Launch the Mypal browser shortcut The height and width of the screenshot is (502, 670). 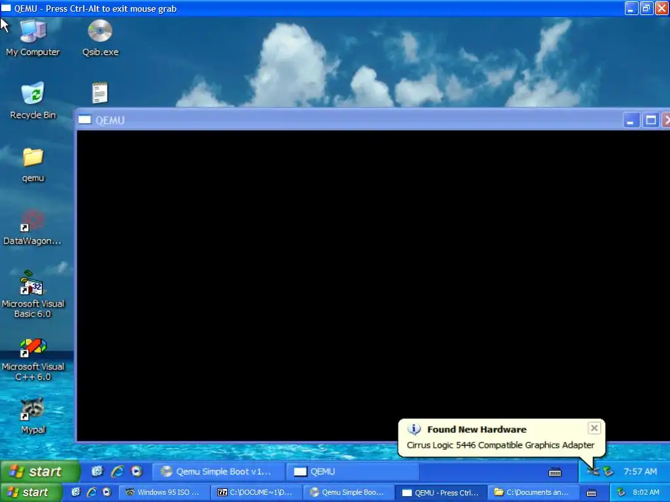pos(33,416)
